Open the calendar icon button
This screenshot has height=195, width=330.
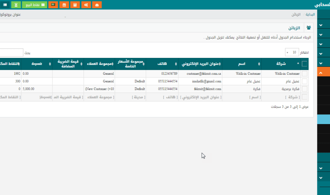[64, 5]
